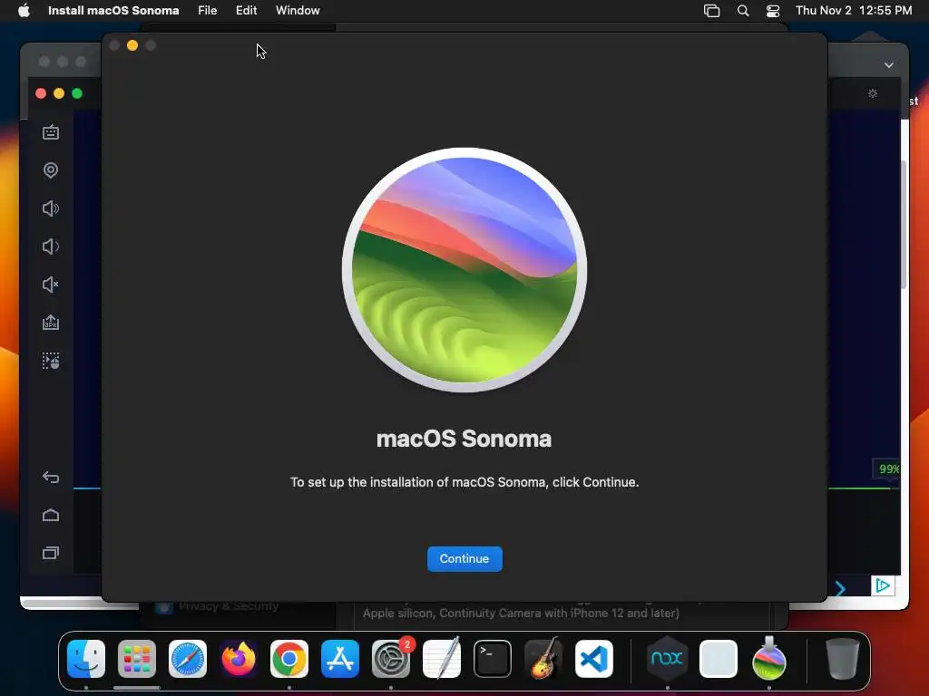Open the Window menu
Screen dimensions: 929x696
(298, 10)
